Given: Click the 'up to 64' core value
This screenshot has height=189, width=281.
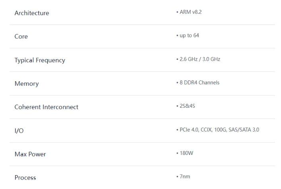Looking at the screenshot, I should click(189, 36).
